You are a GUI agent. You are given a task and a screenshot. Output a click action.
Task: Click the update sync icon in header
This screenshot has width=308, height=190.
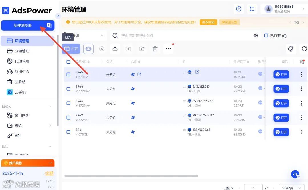[x=239, y=9]
